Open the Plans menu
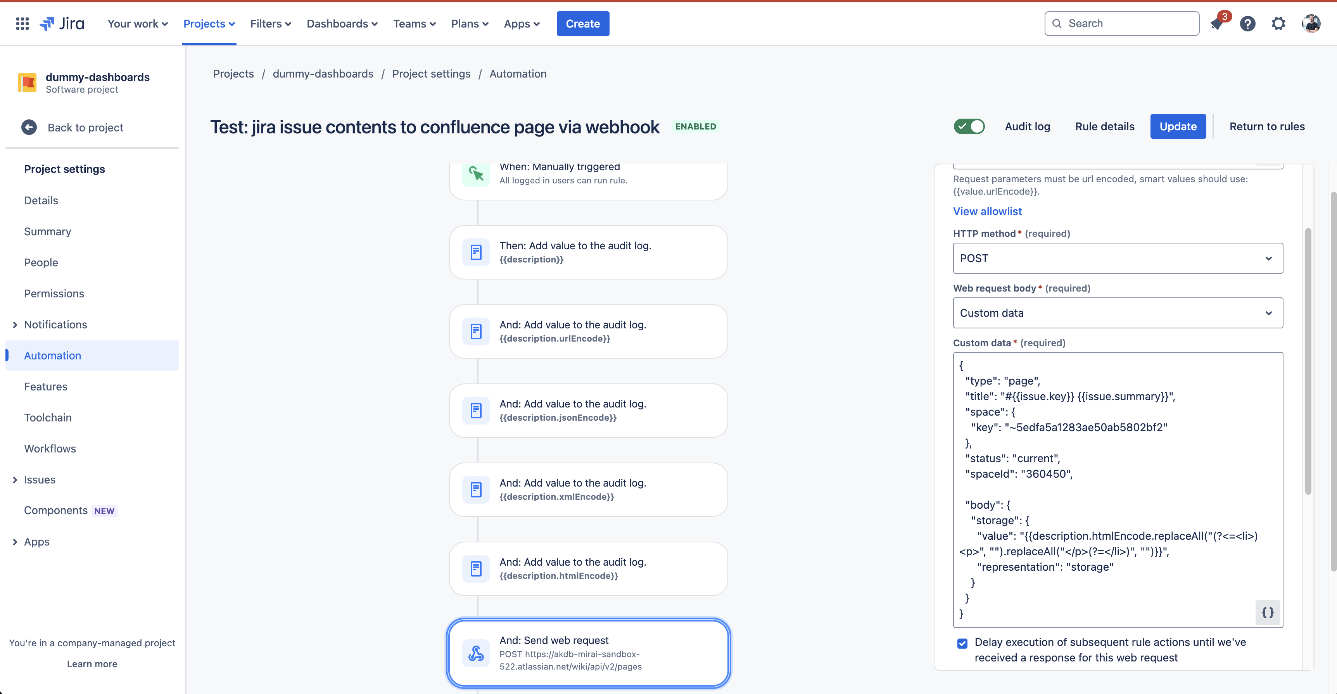This screenshot has width=1337, height=694. (x=470, y=24)
